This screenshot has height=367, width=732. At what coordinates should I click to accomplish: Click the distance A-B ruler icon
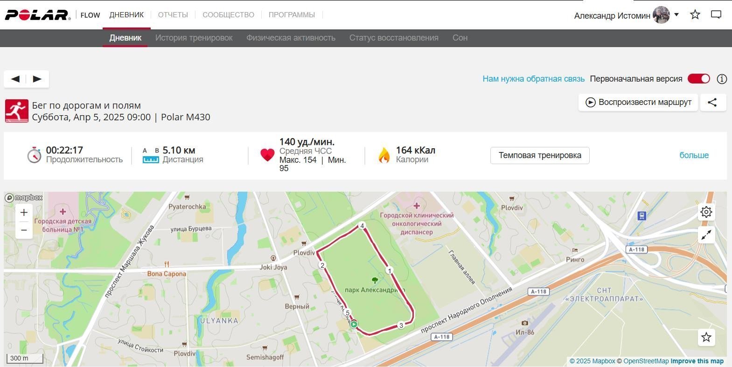click(x=151, y=155)
